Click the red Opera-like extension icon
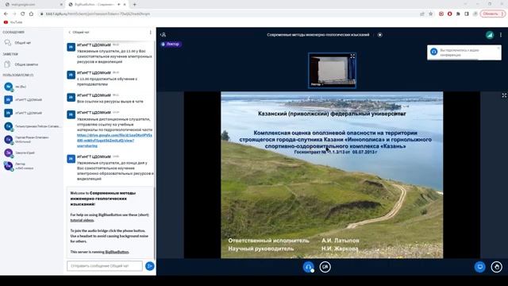This screenshot has width=508, height=286. 450,14
